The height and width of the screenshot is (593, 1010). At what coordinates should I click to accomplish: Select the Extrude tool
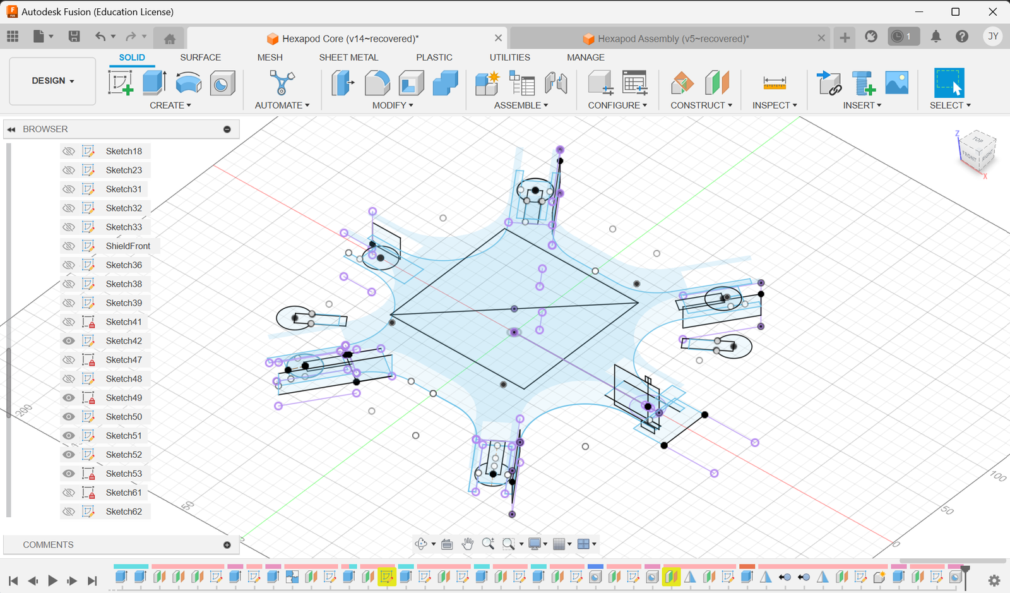click(x=153, y=83)
